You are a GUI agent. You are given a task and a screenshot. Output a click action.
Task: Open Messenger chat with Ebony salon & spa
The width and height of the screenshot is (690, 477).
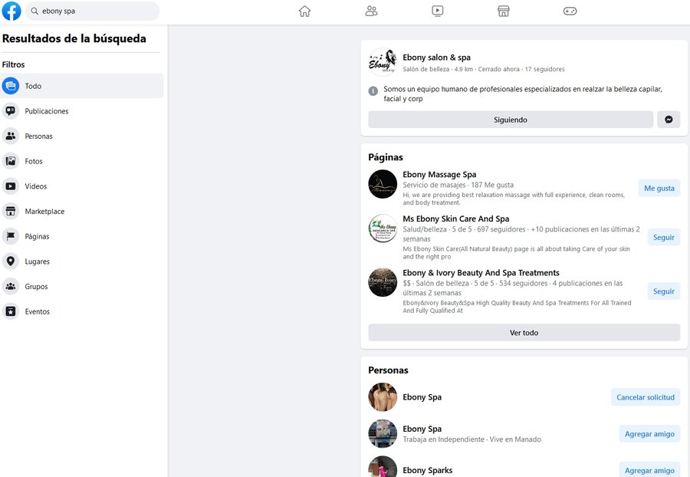pyautogui.click(x=669, y=120)
